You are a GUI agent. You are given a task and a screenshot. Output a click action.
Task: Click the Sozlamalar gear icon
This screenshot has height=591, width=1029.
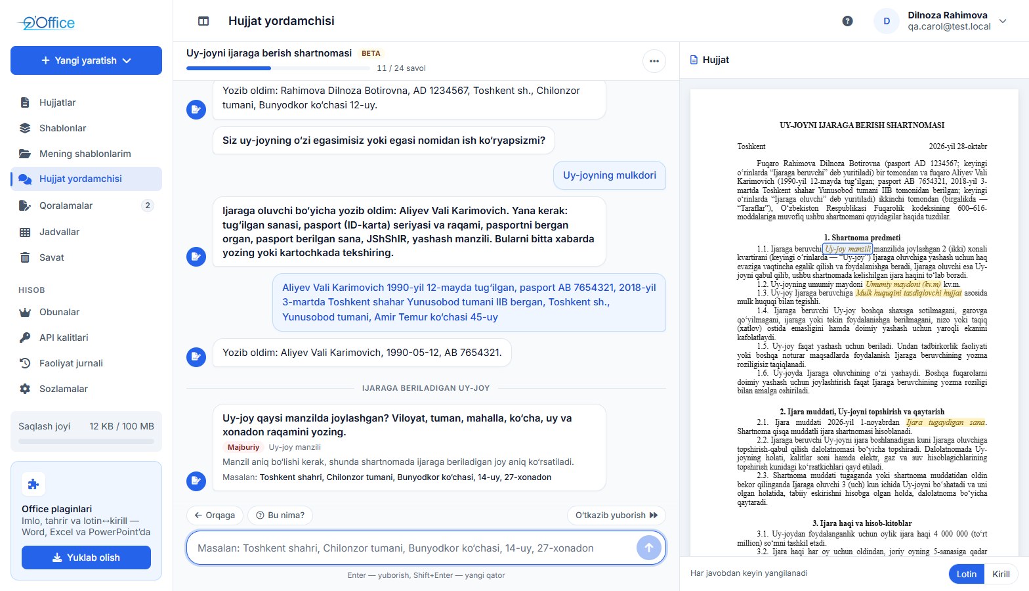[x=25, y=389]
